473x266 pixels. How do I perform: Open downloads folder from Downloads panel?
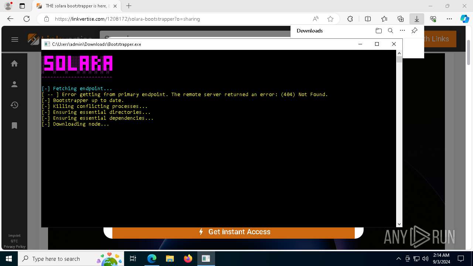[378, 31]
